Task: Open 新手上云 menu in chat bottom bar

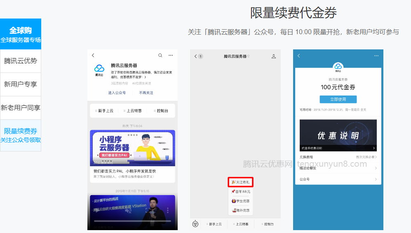Action: (x=214, y=224)
